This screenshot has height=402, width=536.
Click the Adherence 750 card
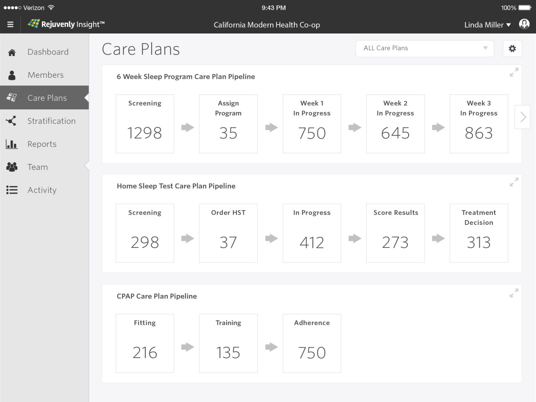tap(312, 343)
